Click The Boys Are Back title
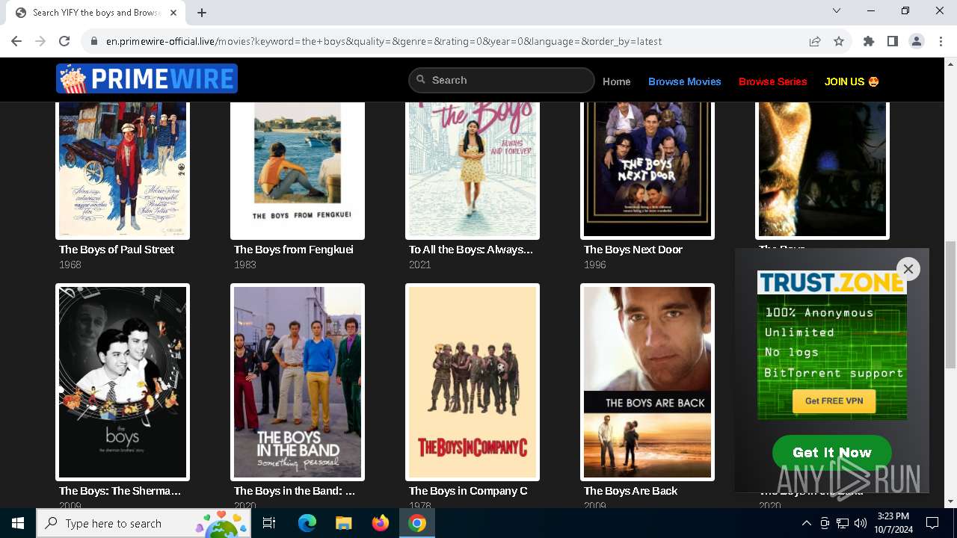This screenshot has height=538, width=957. click(x=631, y=491)
